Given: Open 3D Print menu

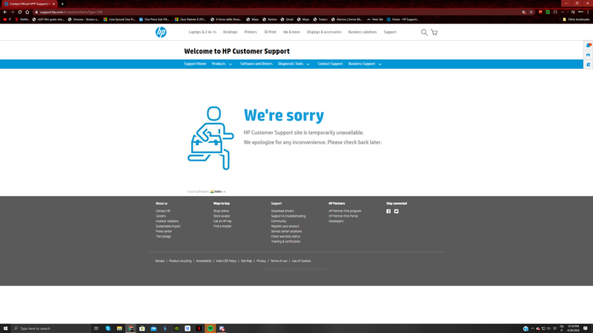Looking at the screenshot, I should tap(270, 32).
